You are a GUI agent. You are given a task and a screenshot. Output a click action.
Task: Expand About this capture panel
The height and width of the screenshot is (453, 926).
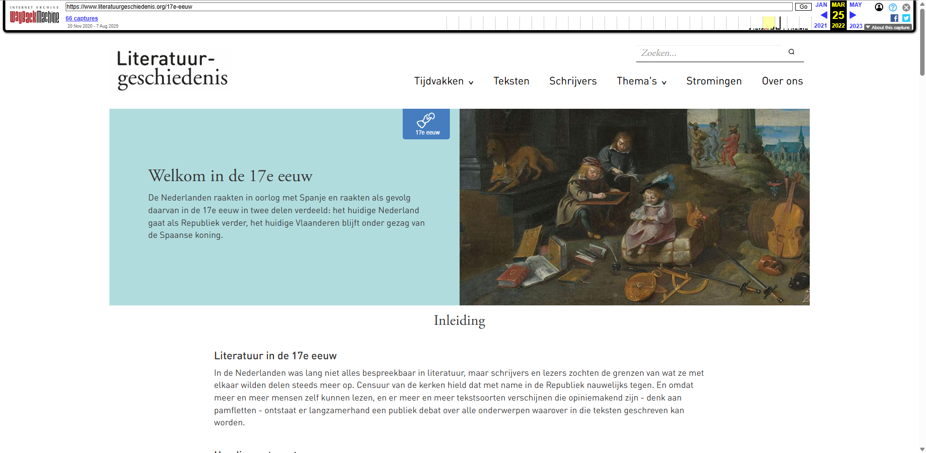[888, 27]
